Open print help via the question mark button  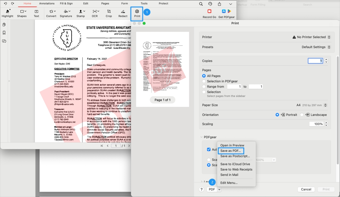click(x=201, y=189)
